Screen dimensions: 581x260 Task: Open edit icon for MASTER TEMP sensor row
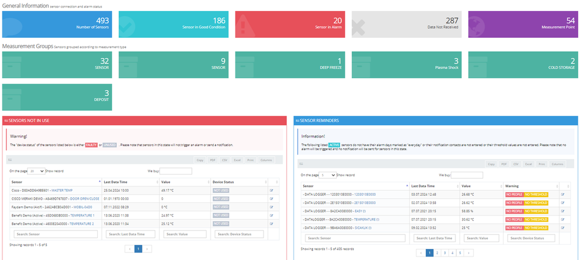(x=272, y=190)
